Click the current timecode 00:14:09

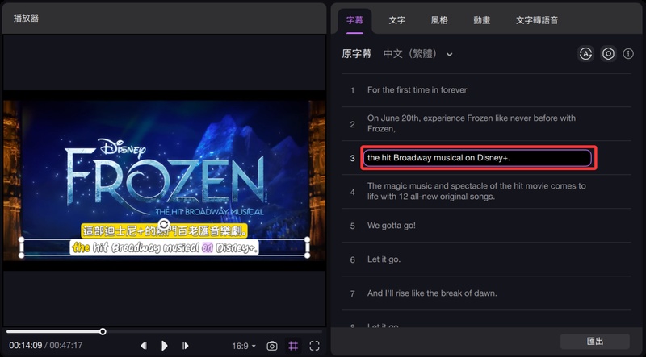26,346
